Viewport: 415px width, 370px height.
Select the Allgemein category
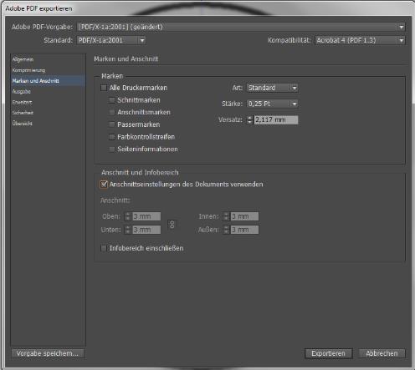coord(23,59)
